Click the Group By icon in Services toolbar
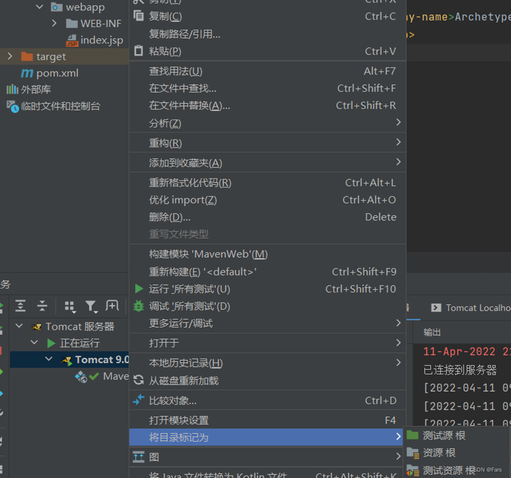 pyautogui.click(x=70, y=306)
